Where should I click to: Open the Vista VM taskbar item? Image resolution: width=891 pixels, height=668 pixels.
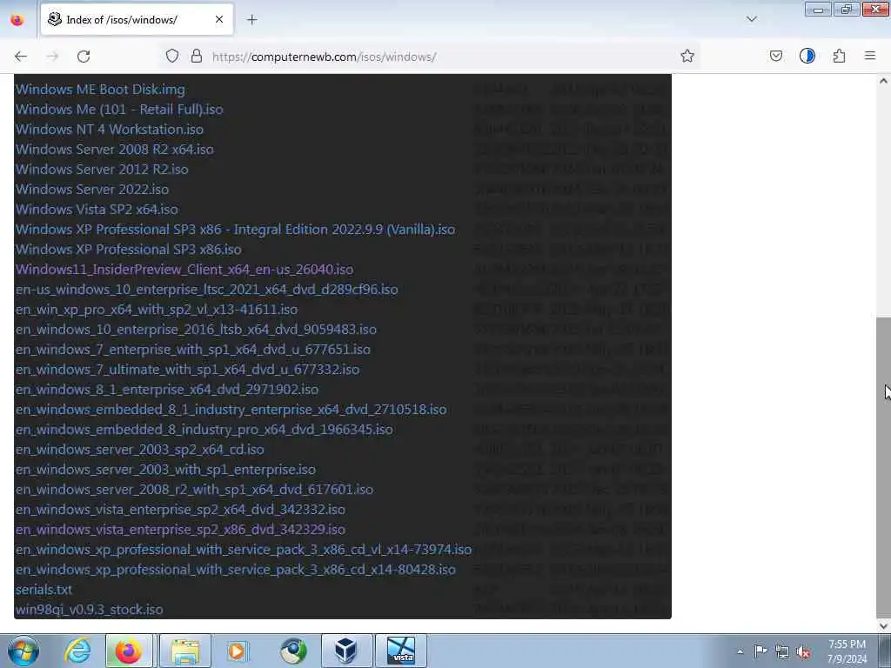pos(401,651)
